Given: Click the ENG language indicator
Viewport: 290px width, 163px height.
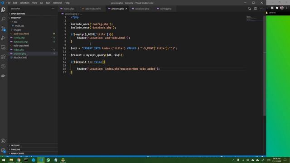Looking at the screenshot, I should click(269, 160).
